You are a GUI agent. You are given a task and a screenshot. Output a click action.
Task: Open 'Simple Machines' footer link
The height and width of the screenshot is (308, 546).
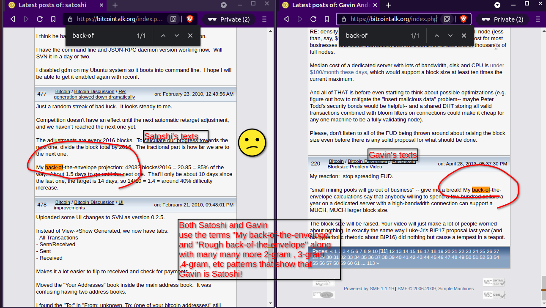[x=456, y=289]
